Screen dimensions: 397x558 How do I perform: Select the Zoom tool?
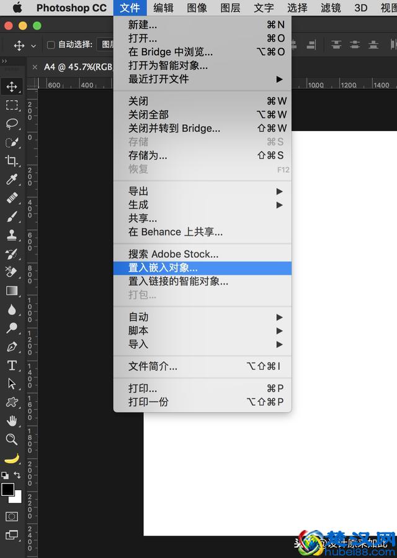point(12,439)
